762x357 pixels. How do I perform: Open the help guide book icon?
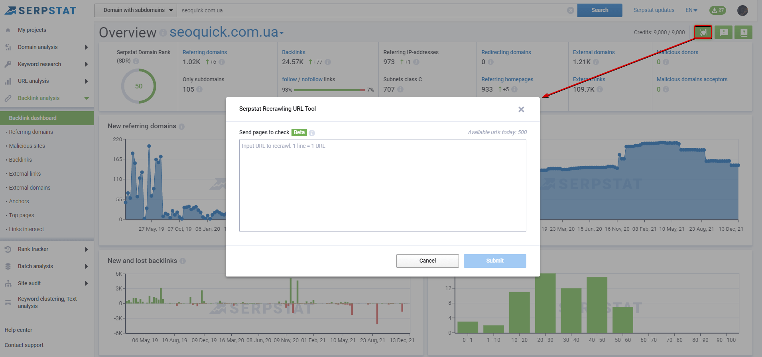[x=743, y=32]
